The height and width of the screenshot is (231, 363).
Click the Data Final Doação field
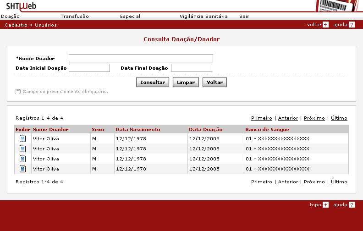[x=191, y=68]
